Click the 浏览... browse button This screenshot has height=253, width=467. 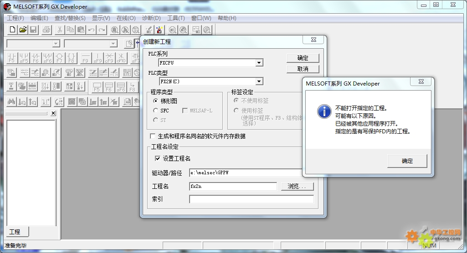coord(297,187)
